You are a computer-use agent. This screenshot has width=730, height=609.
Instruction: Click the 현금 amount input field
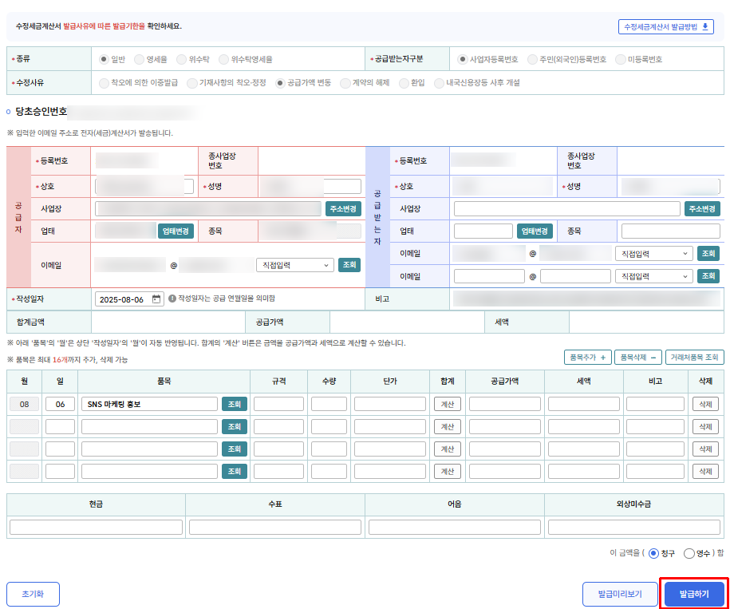(x=96, y=527)
